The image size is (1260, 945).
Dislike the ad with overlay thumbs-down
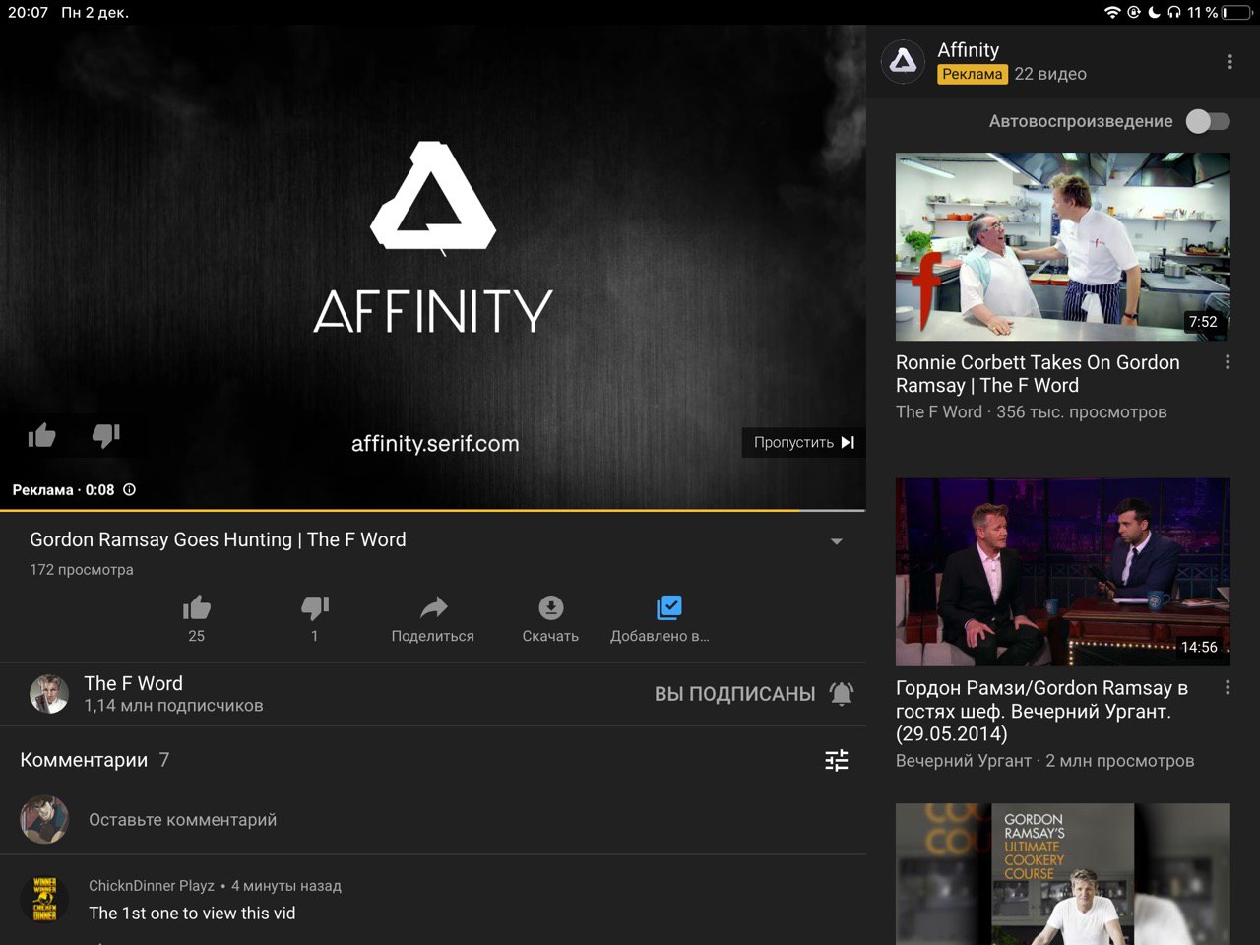(105, 435)
